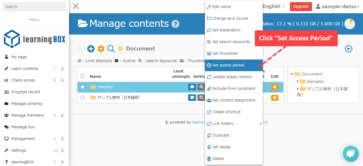The image size is (363, 166).
Task: Expand the Manage members sidebar submenu
Action: tap(62, 115)
